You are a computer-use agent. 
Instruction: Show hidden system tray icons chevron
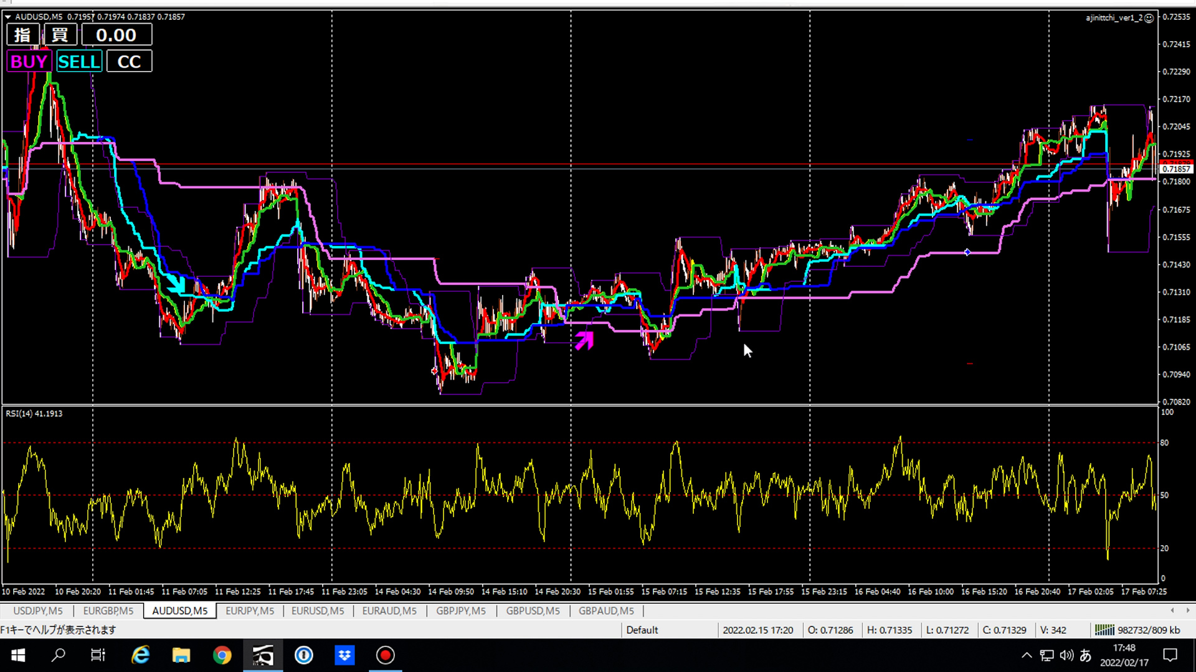point(1027,655)
